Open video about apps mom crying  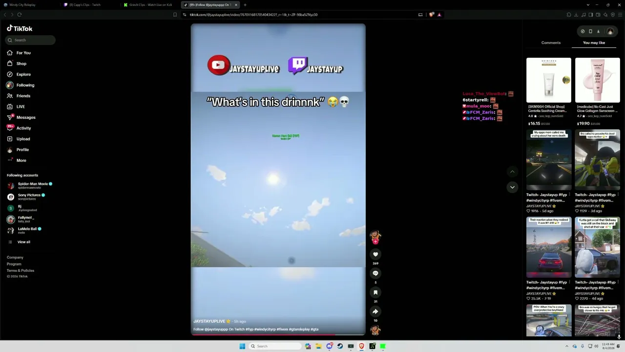[548, 160]
